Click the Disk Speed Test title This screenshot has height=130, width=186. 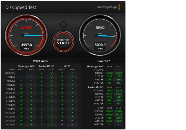click(x=21, y=7)
